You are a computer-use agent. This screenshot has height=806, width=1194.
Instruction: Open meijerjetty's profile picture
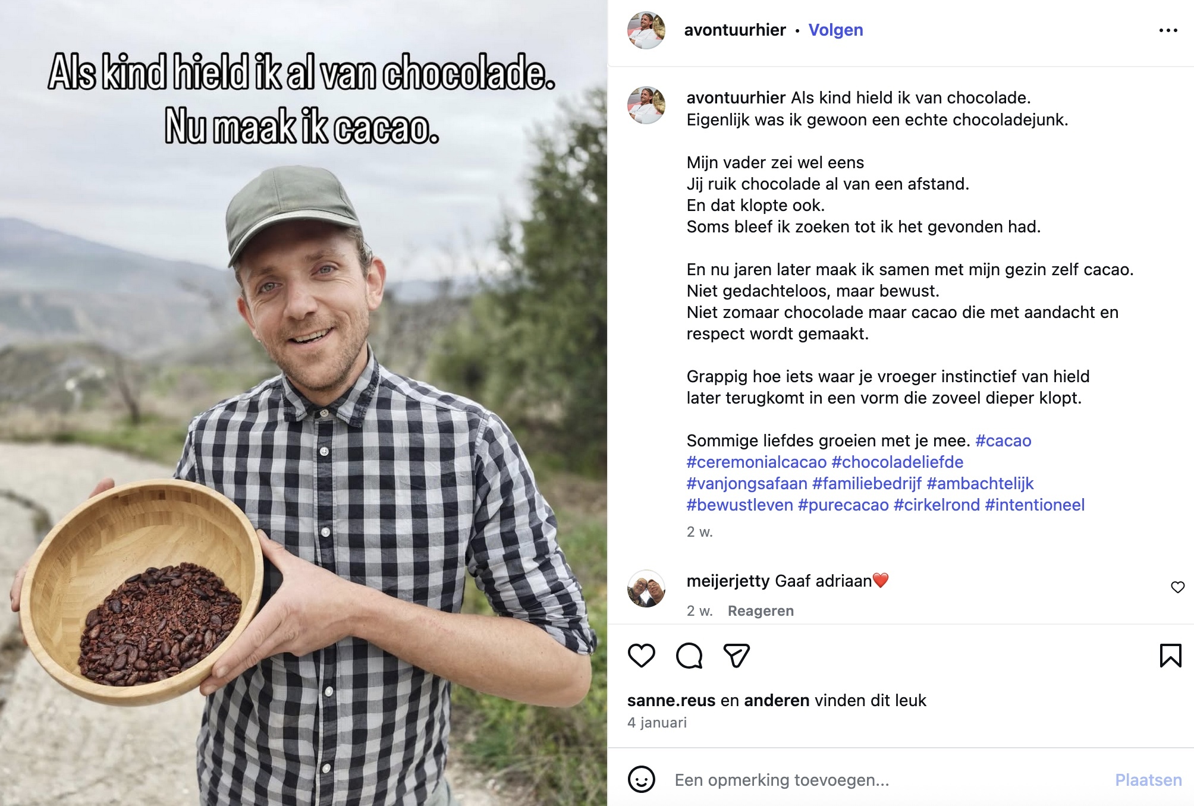646,588
